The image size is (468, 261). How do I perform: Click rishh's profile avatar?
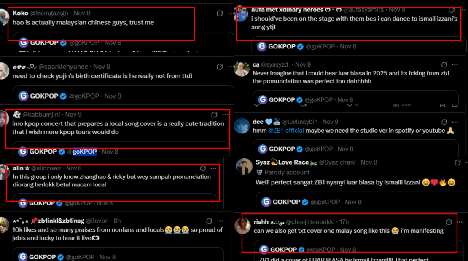point(243,226)
